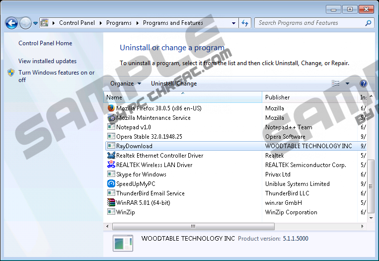Select Control Panel breadcrumb
The image size is (379, 261).
77,23
